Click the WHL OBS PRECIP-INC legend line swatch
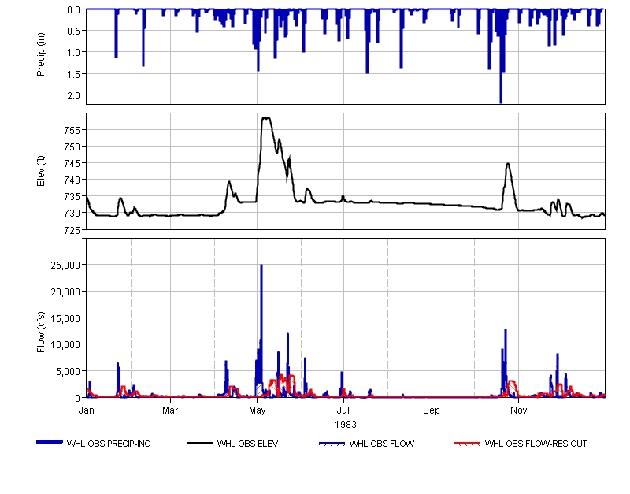The width and height of the screenshot is (630, 494). coord(50,442)
